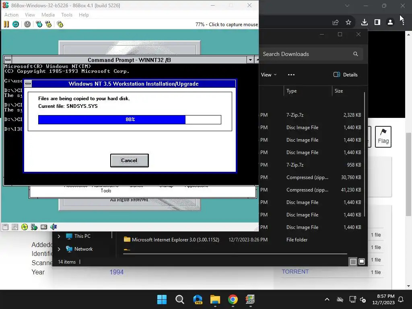Image resolution: width=412 pixels, height=309 pixels.
Task: Open Chrome downloads icon
Action: [x=365, y=23]
